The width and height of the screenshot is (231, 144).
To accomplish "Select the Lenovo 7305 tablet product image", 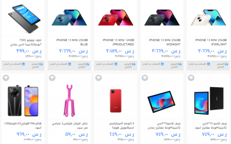I will (24, 19).
